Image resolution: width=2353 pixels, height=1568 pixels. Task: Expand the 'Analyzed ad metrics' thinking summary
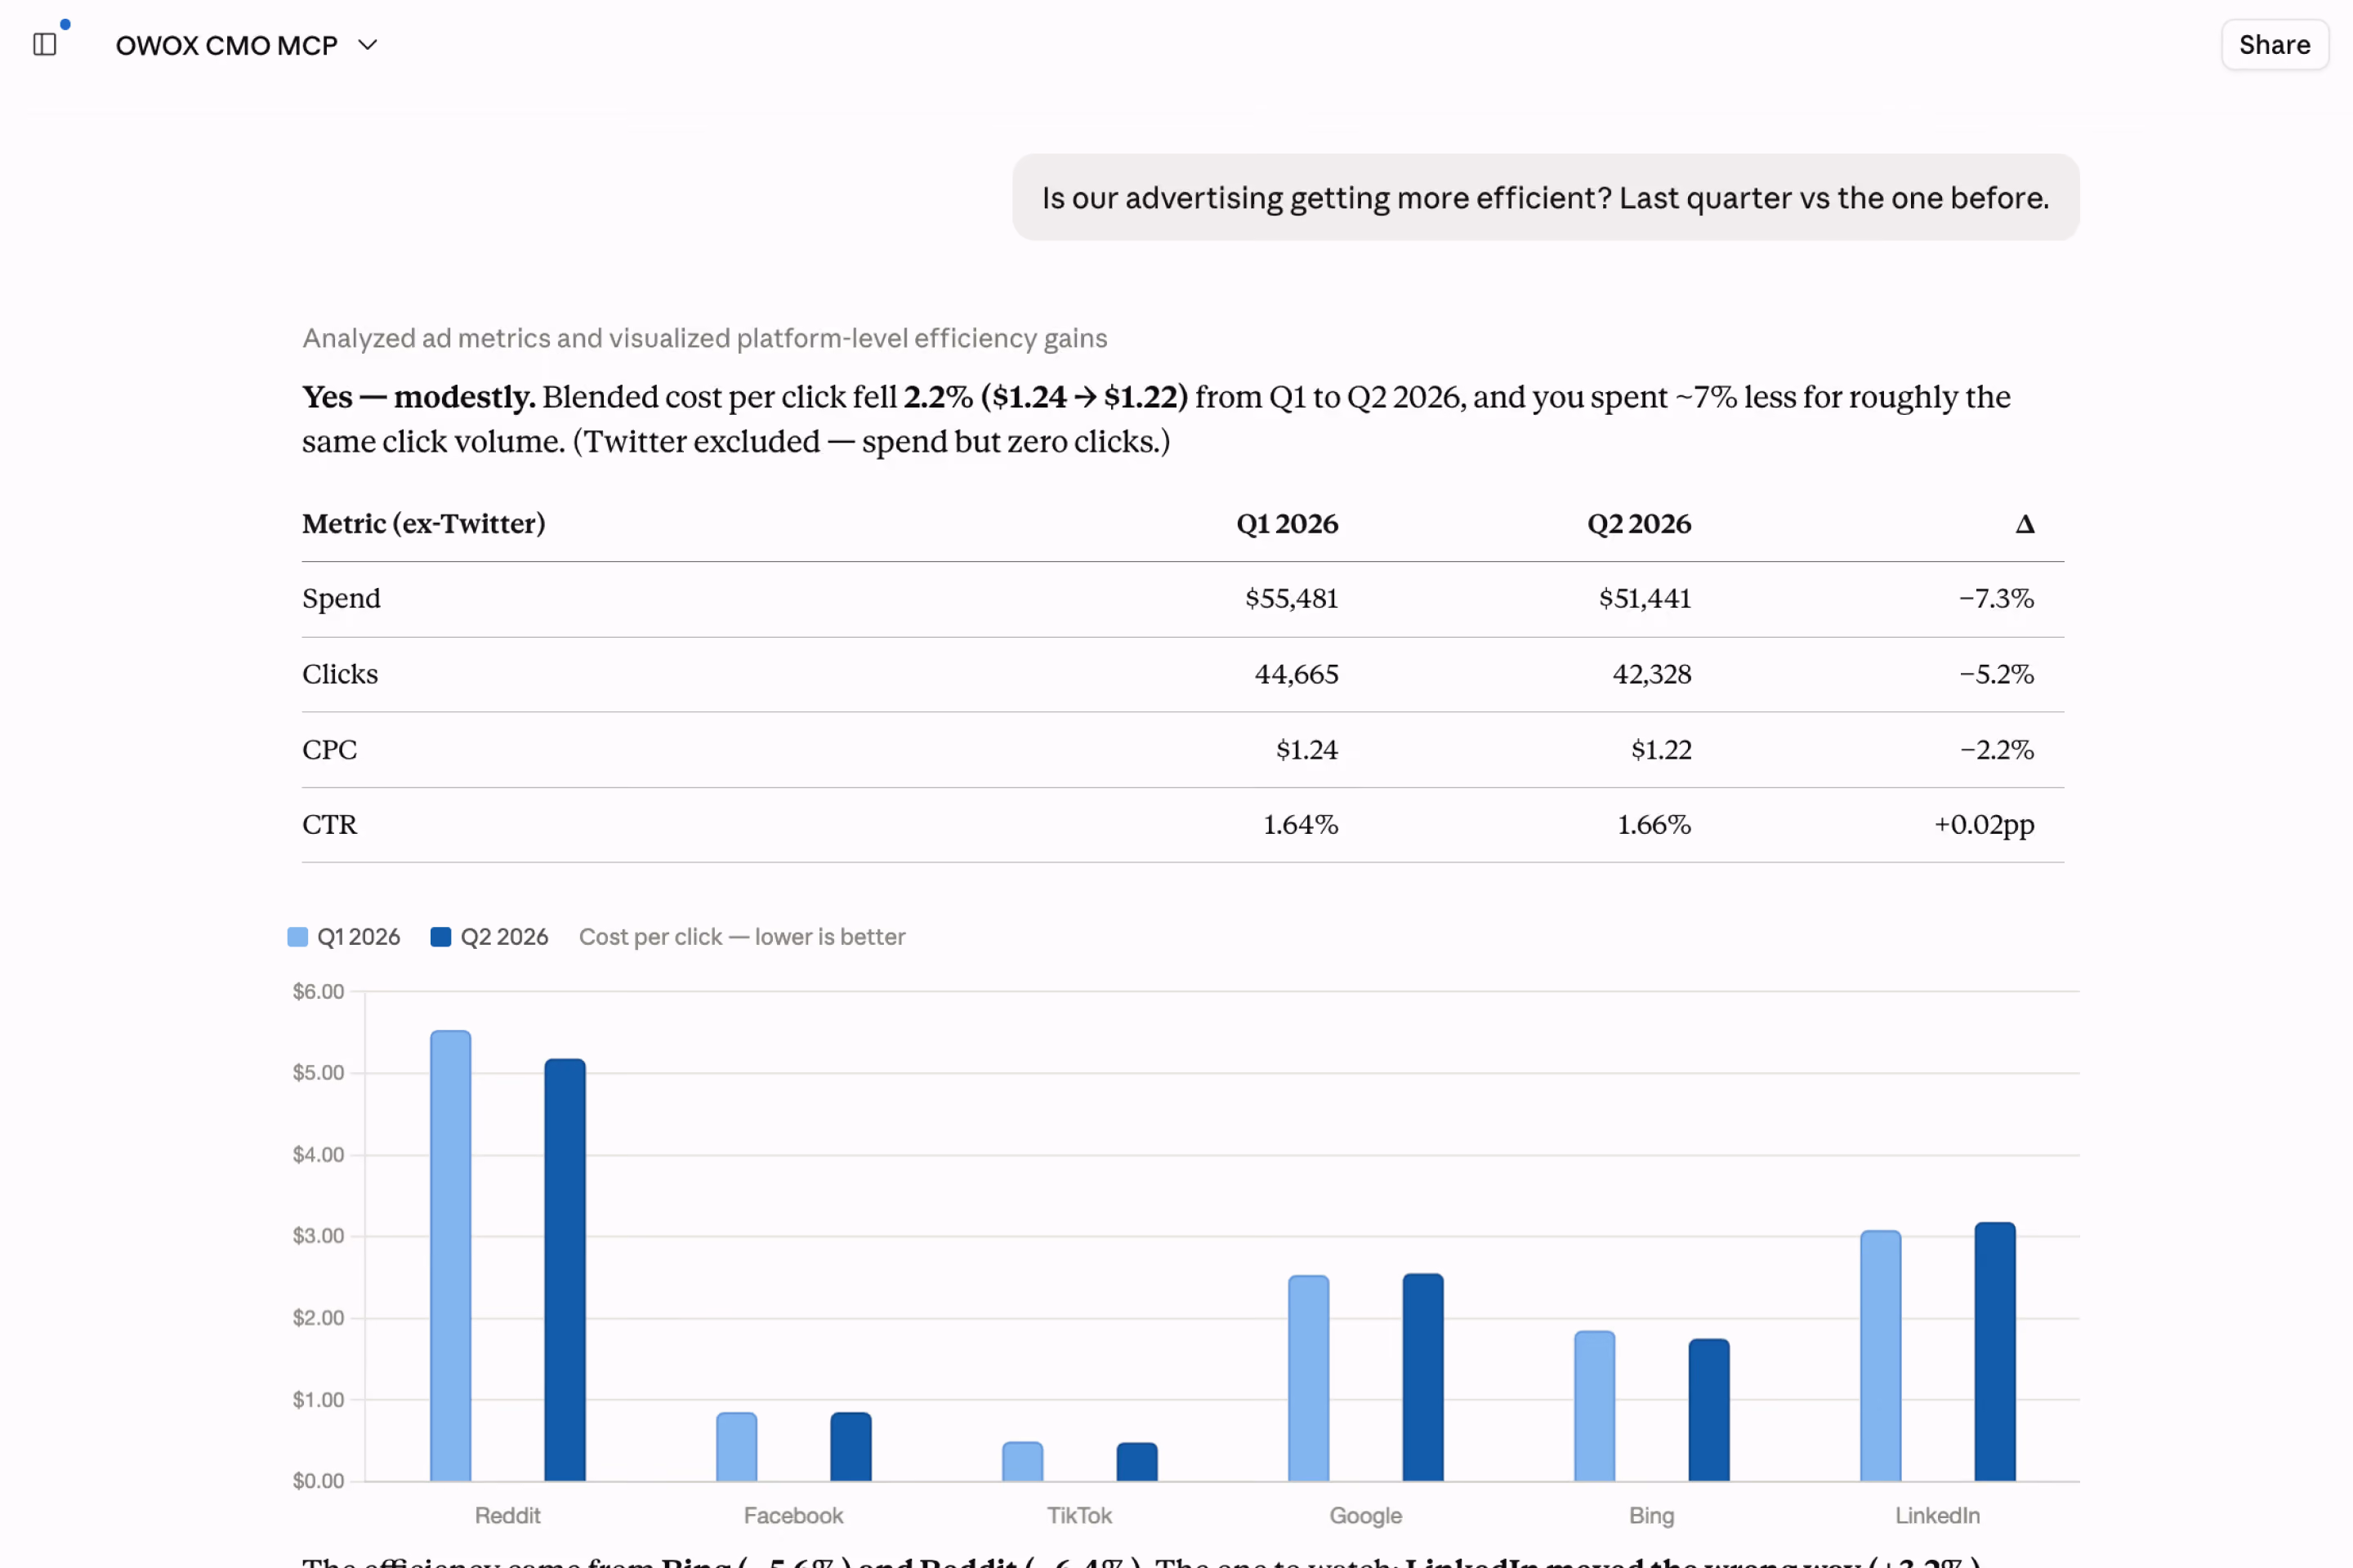704,338
